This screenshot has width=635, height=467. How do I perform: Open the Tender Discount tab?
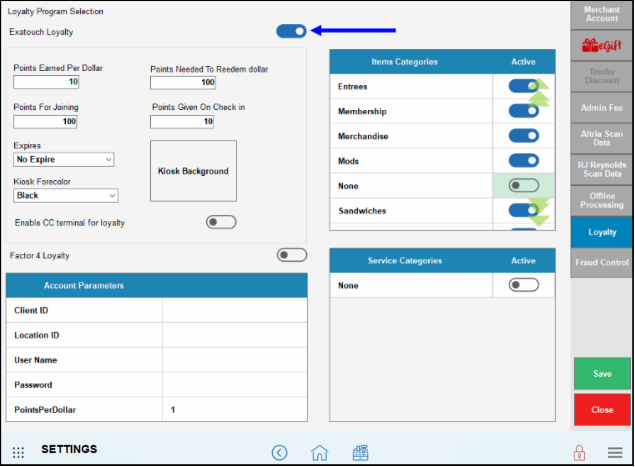(x=601, y=76)
